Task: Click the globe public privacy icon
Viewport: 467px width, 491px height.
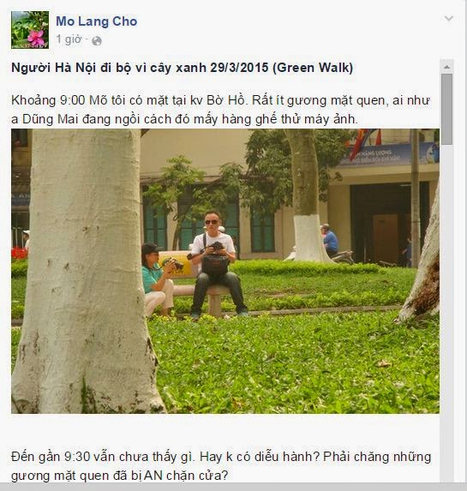Action: pyautogui.click(x=97, y=41)
